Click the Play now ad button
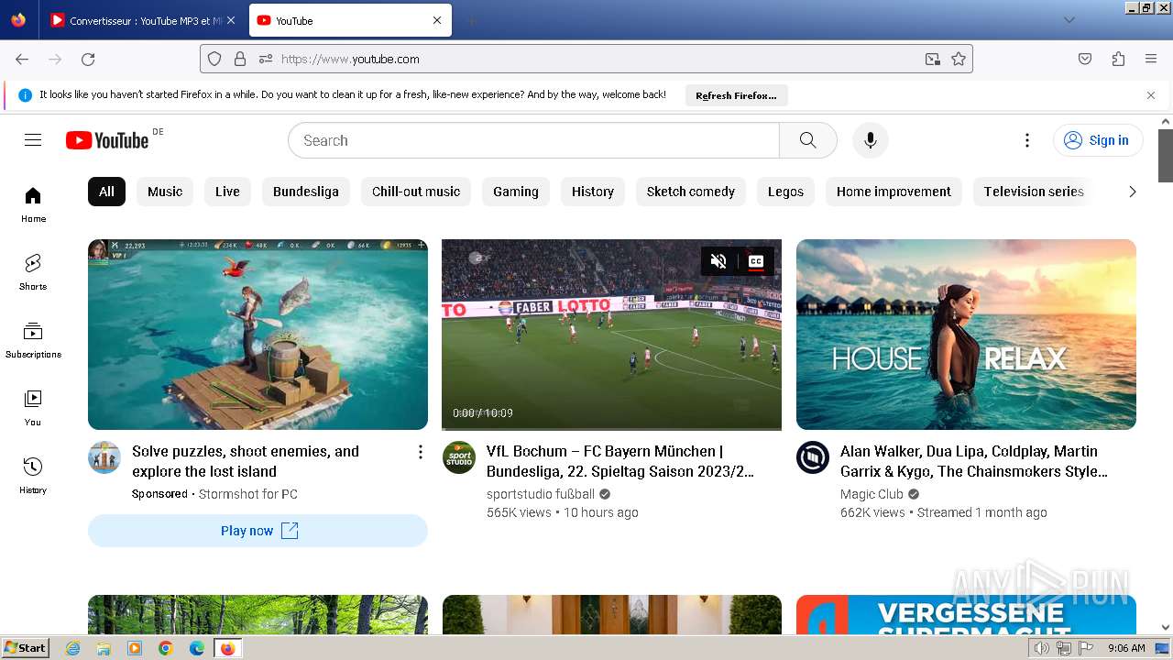Viewport: 1173px width, 660px height. click(258, 531)
